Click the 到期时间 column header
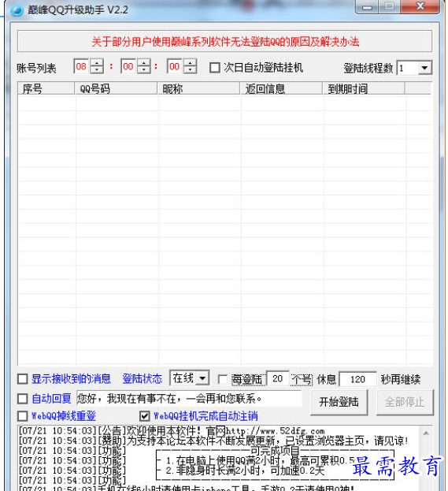The width and height of the screenshot is (448, 491). tap(364, 88)
